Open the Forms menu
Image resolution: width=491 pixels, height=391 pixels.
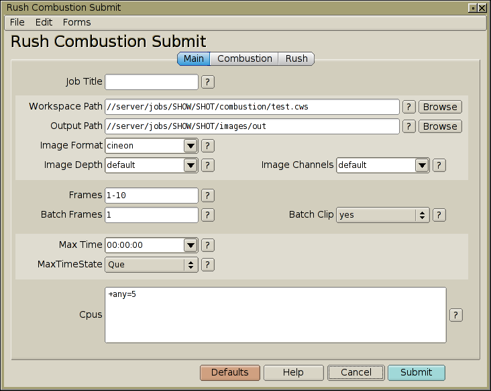coord(76,22)
